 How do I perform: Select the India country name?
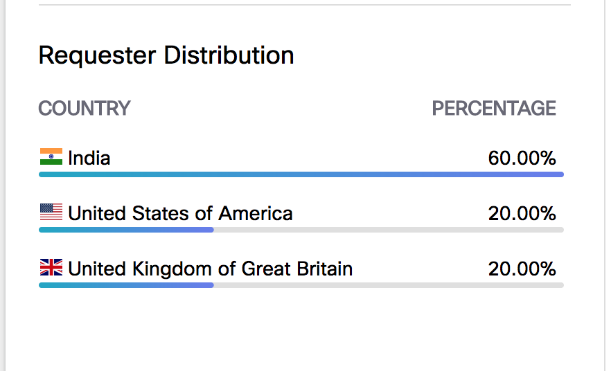pos(89,158)
